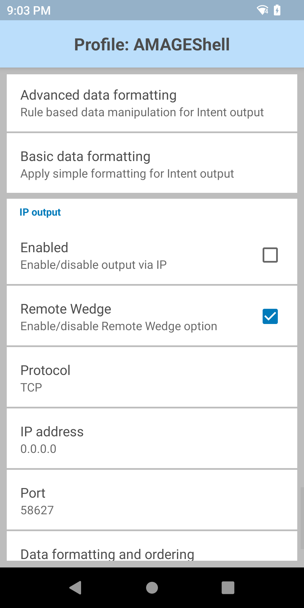Tap Rule based data manipulation subtitle
The image size is (304, 608).
(x=142, y=112)
